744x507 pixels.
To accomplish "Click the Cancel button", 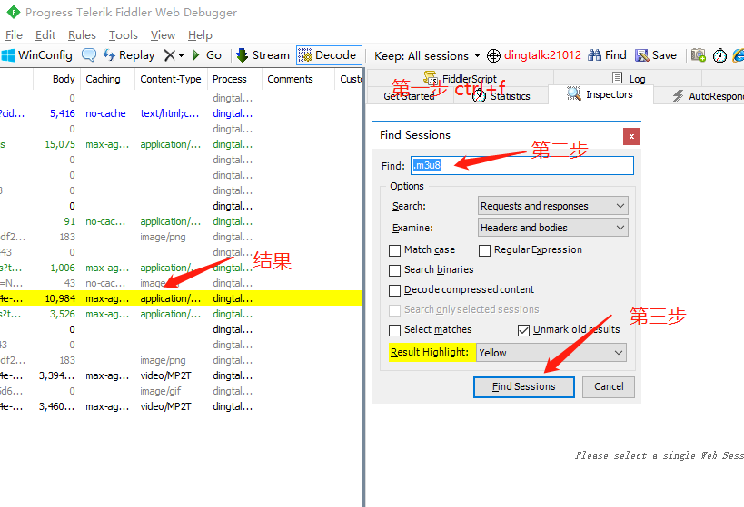I will click(x=609, y=386).
